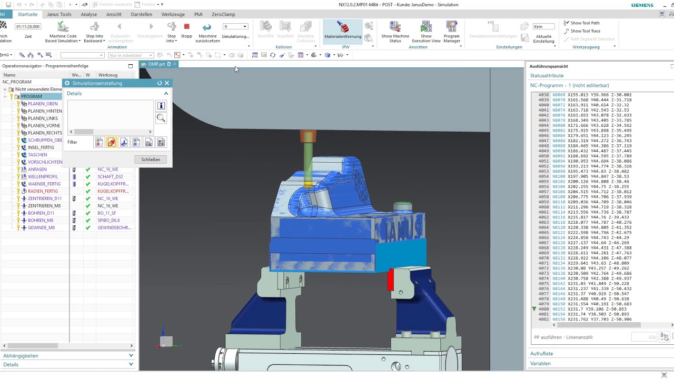Open the Simulationsgeschwindigkeit label under the speed box
Screen dimensions: 674x379
coord(235,36)
